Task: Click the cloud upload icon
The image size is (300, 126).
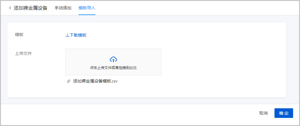Action: pos(113,59)
